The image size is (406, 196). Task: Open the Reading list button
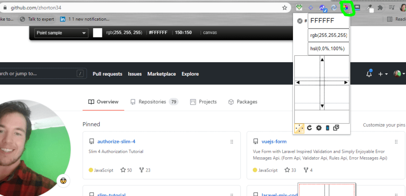click(396, 19)
